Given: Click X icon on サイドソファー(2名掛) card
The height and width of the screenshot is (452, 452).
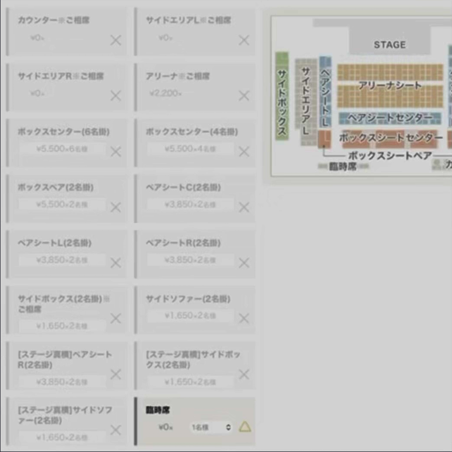Looking at the screenshot, I should tap(244, 318).
